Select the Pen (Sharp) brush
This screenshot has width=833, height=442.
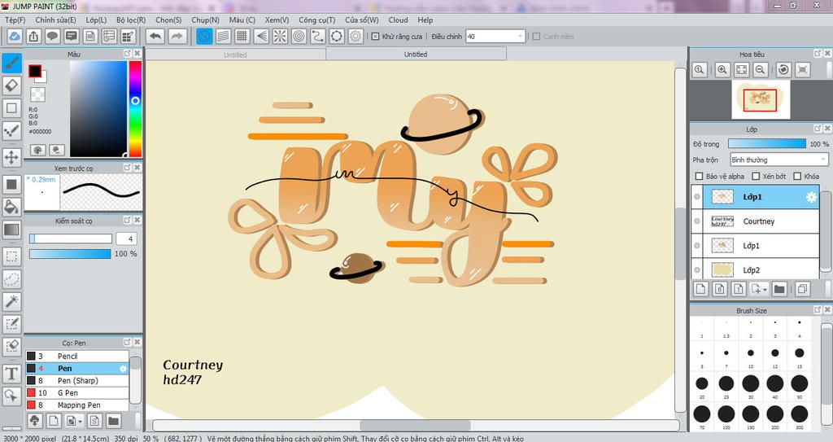click(77, 380)
